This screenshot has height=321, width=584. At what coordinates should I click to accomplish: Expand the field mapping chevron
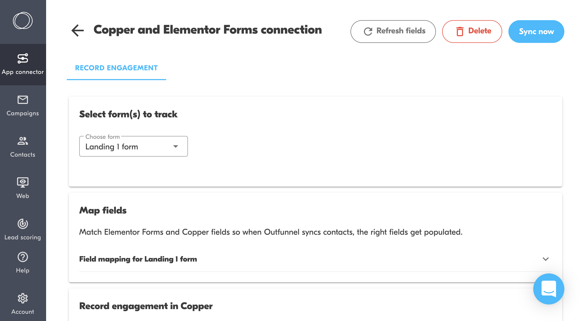[546, 259]
